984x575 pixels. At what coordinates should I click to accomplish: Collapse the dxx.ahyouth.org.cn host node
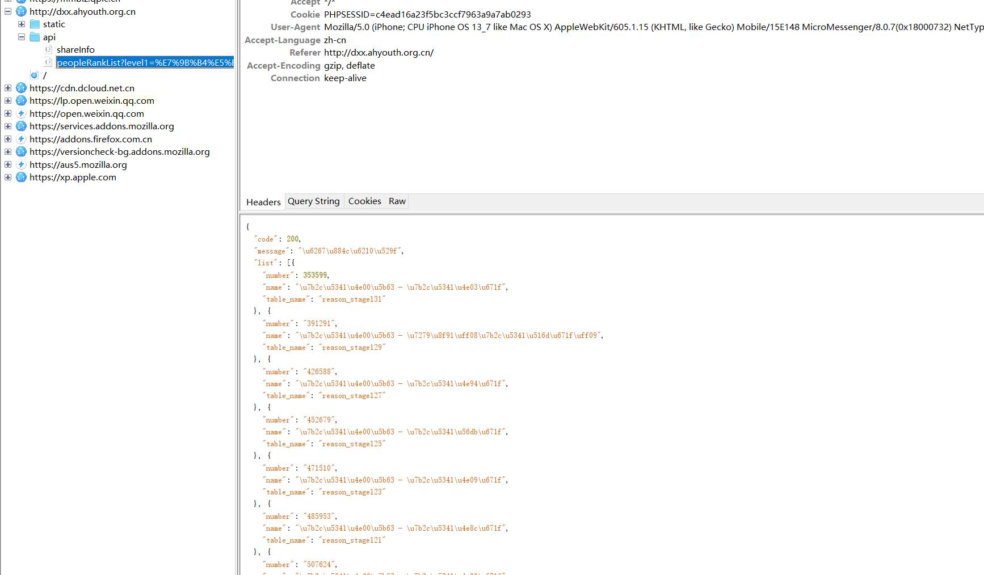tap(8, 11)
